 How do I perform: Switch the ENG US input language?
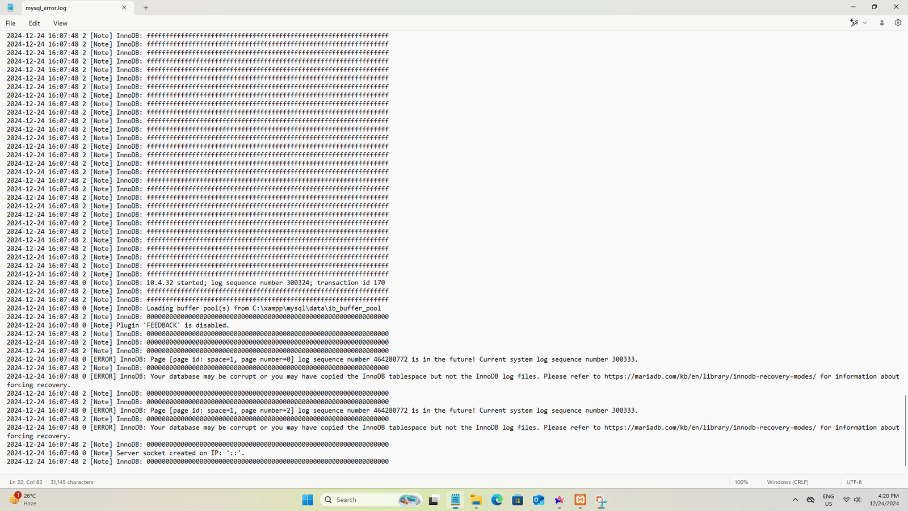pyautogui.click(x=829, y=500)
